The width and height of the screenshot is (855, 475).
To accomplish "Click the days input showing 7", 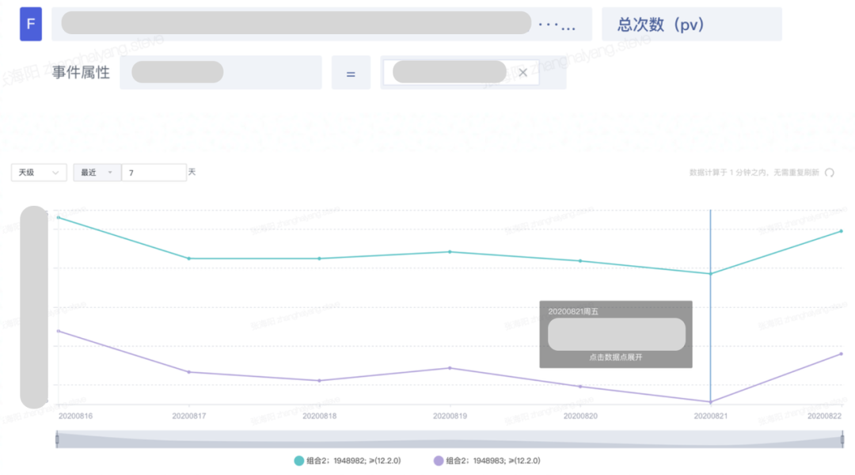I will (x=154, y=173).
